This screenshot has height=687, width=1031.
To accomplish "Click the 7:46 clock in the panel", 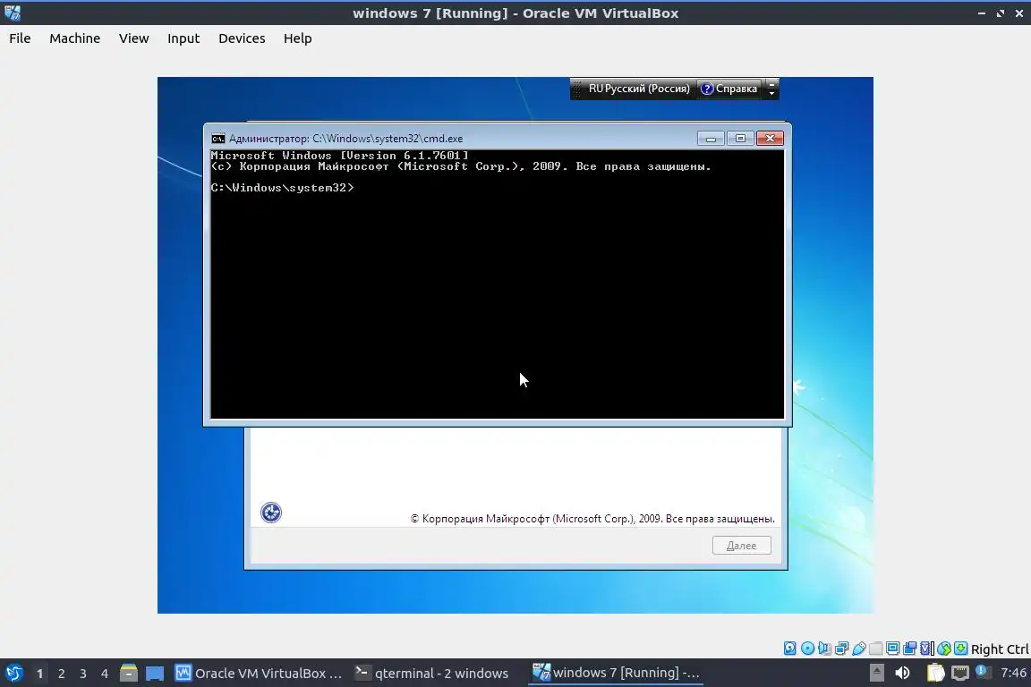I will [x=1012, y=673].
